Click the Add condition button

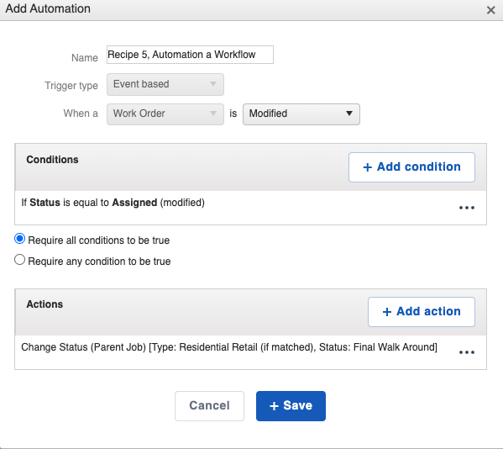411,167
